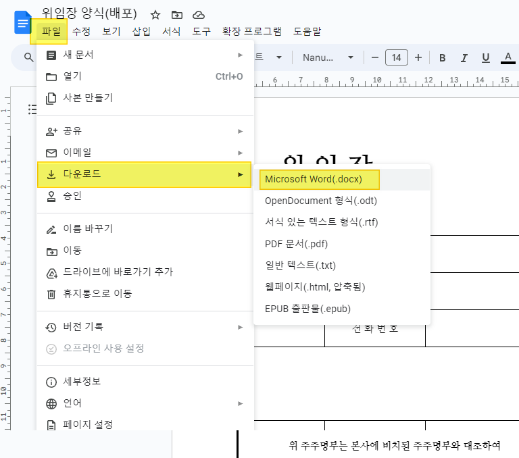Download as 일반 텍스트(.txt)
Viewport: 519px width, 458px height.
pyautogui.click(x=341, y=265)
